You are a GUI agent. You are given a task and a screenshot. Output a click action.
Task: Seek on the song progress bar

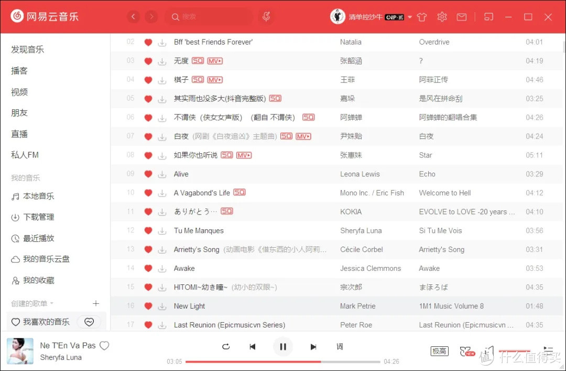pos(282,362)
